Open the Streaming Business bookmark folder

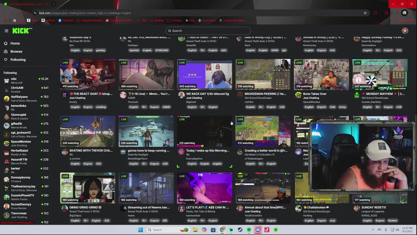pos(89,20)
